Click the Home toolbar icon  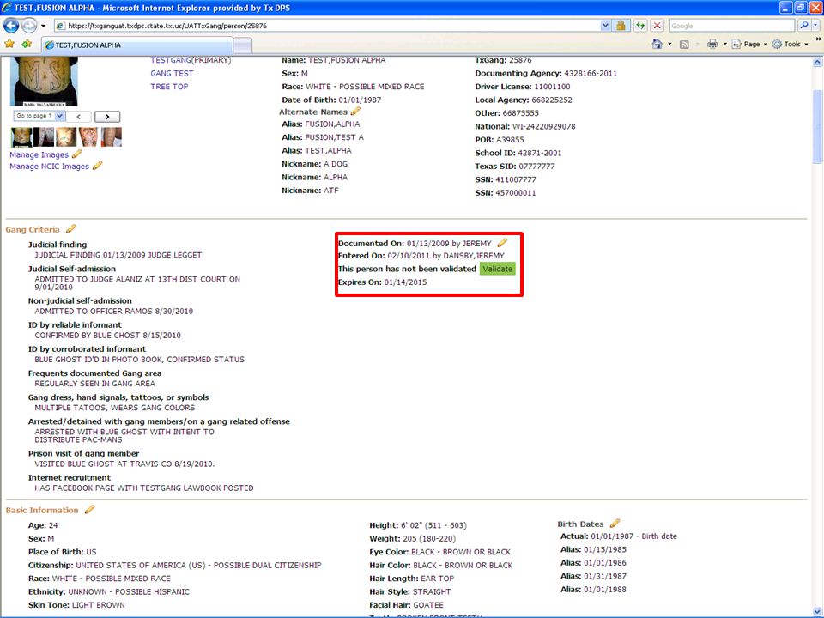[657, 44]
